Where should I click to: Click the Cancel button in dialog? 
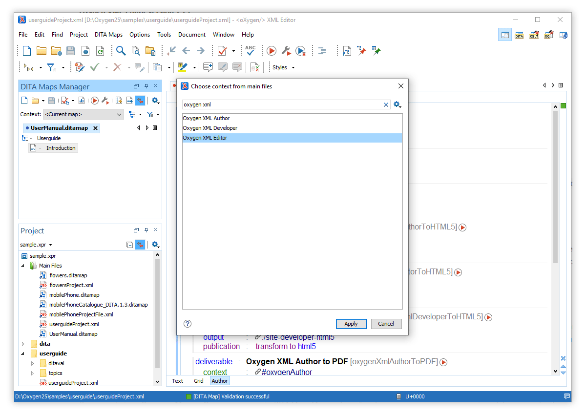(x=386, y=324)
